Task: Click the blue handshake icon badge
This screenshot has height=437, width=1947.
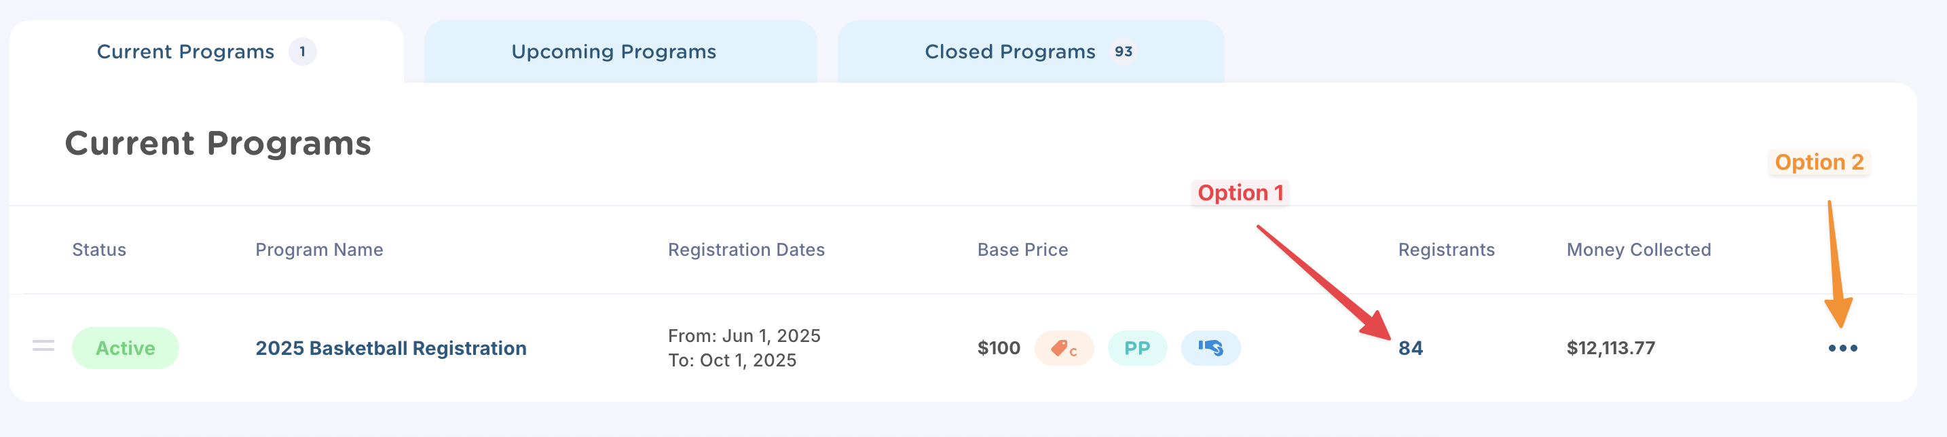Action: click(1210, 348)
